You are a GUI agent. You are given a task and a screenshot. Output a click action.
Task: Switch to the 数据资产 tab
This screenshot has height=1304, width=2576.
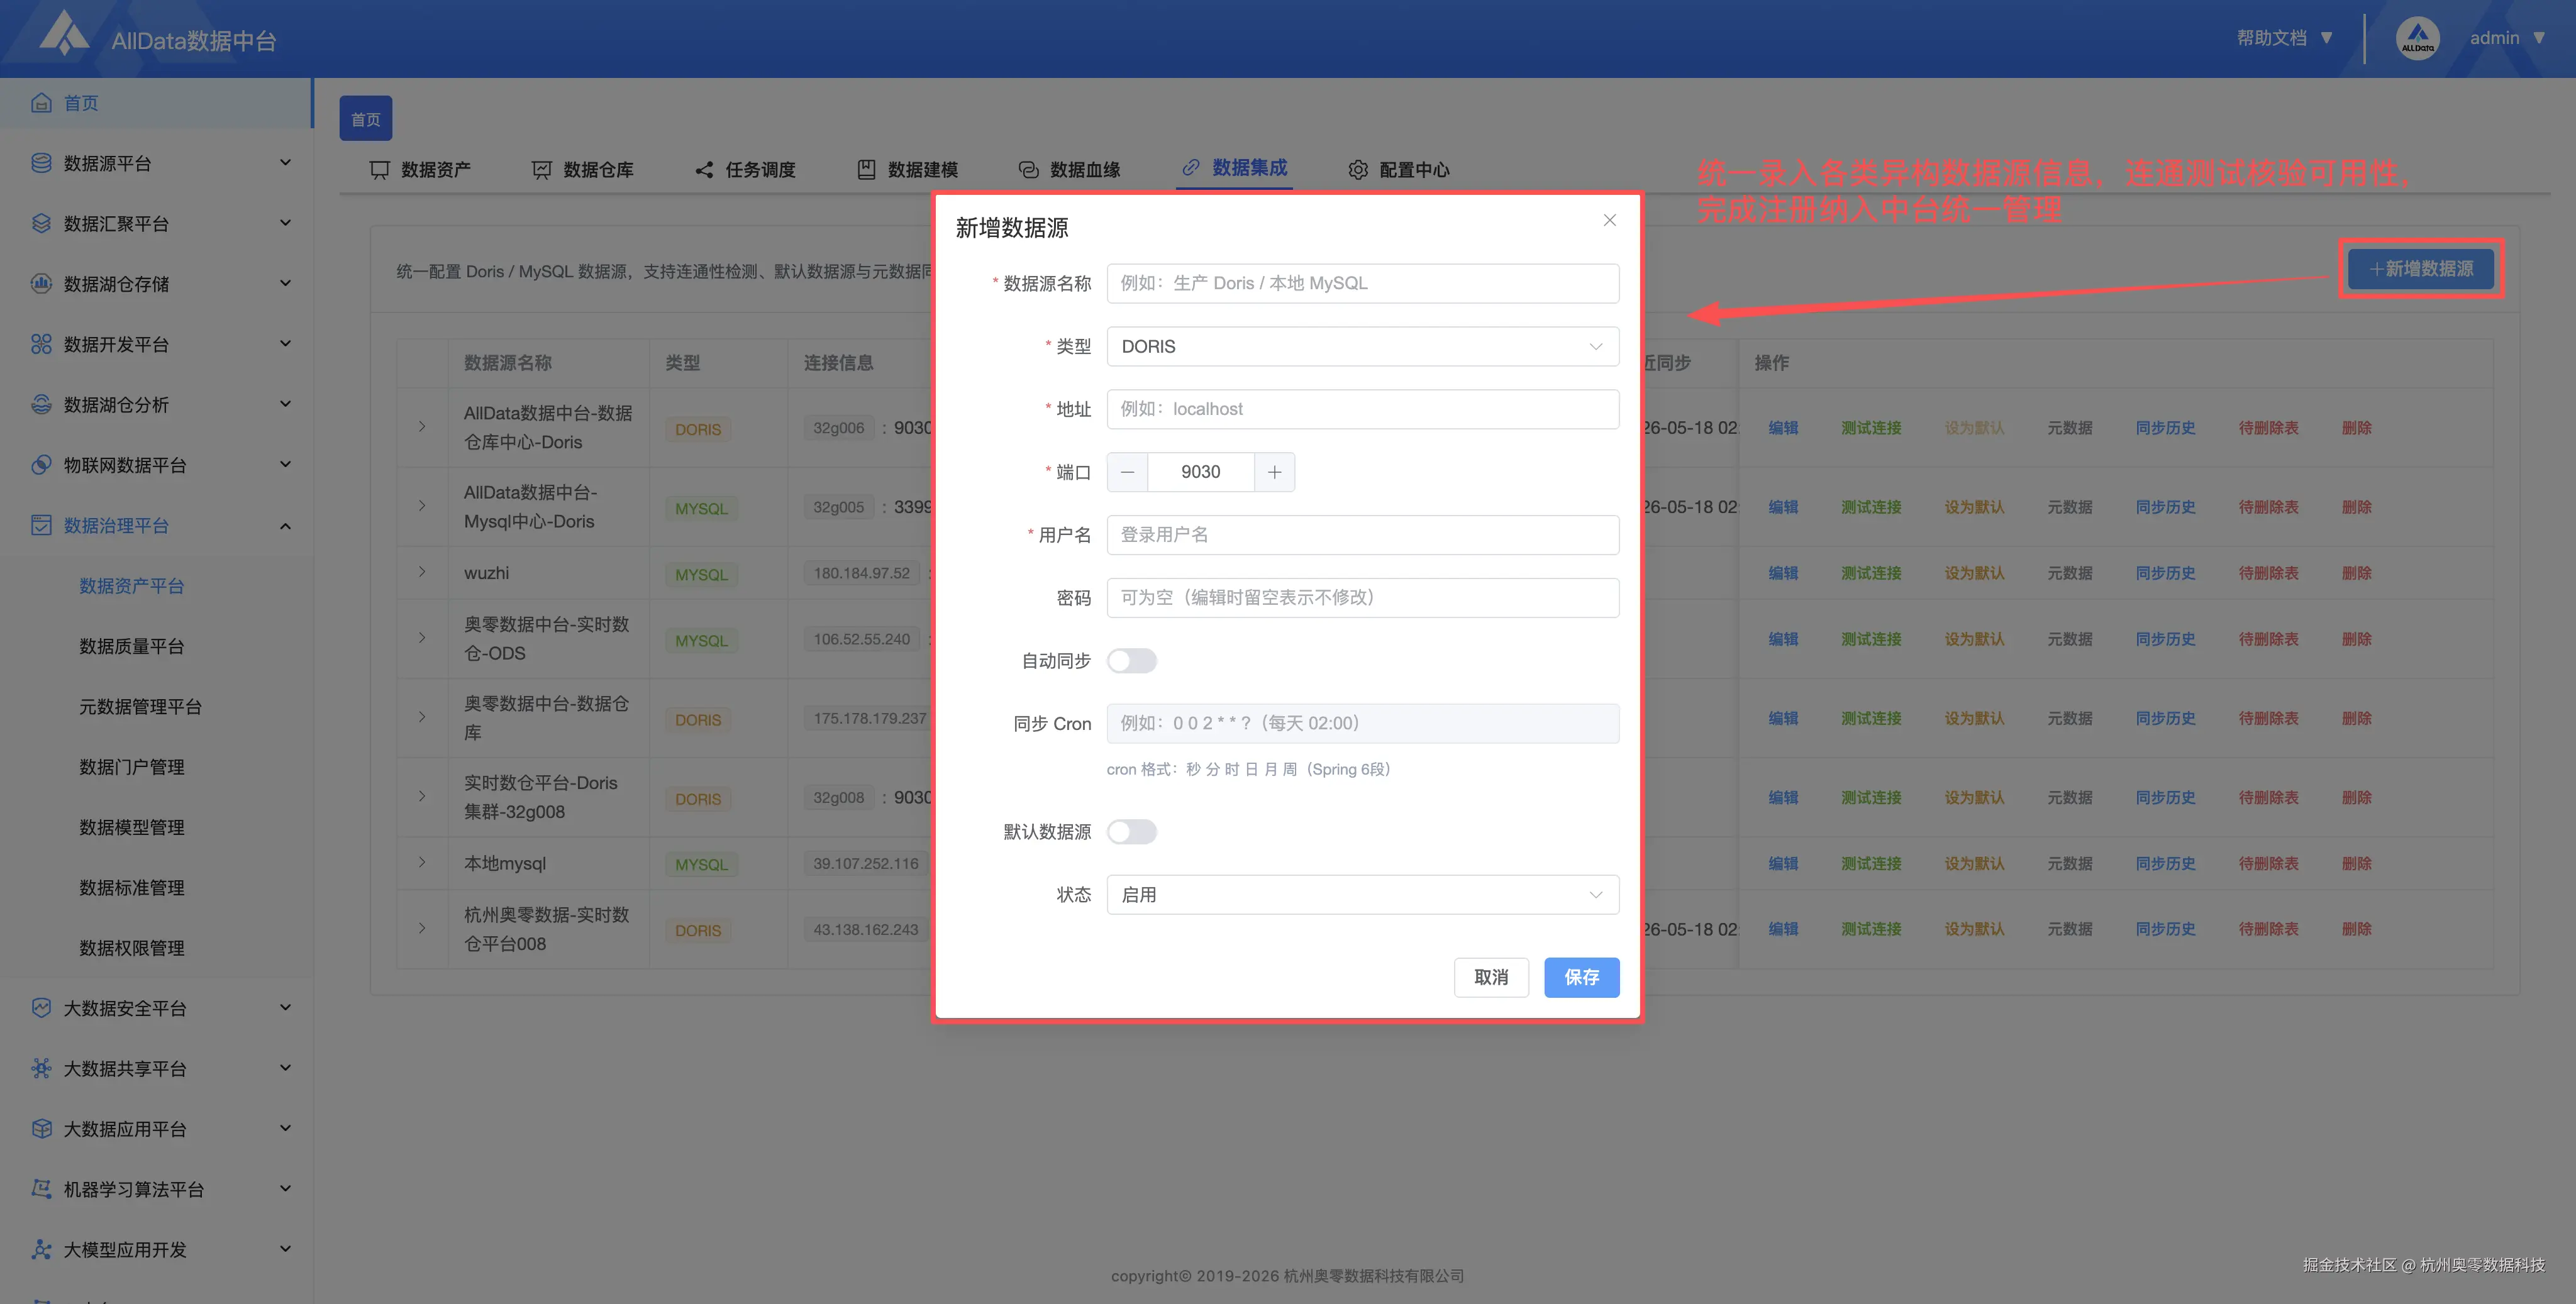point(420,169)
